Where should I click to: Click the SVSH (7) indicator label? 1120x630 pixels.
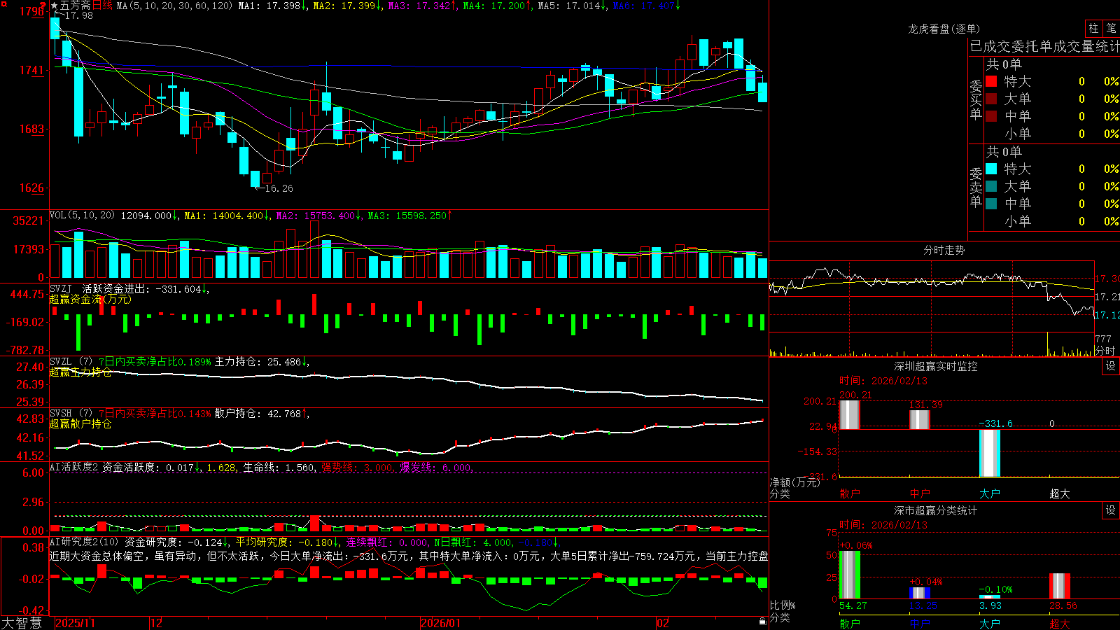point(71,414)
